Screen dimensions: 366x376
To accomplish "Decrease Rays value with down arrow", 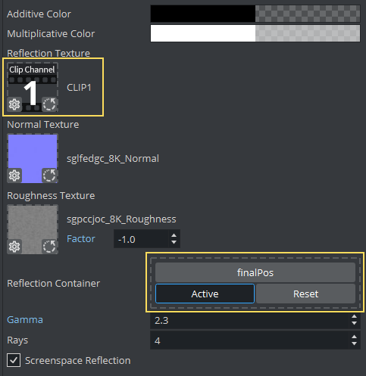I will 354,343.
